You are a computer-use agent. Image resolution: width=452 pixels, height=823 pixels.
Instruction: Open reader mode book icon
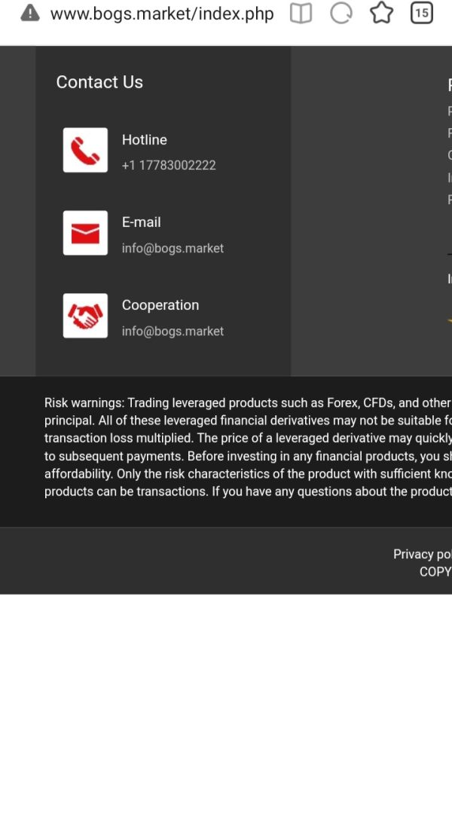click(301, 13)
